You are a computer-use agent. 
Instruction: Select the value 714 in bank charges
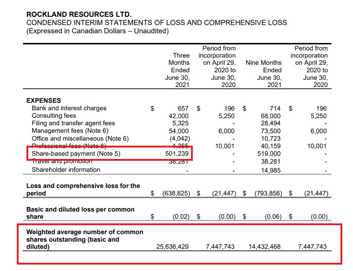point(275,108)
